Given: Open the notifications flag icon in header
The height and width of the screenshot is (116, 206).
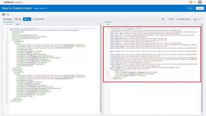Looking at the screenshot, I should [191, 2].
